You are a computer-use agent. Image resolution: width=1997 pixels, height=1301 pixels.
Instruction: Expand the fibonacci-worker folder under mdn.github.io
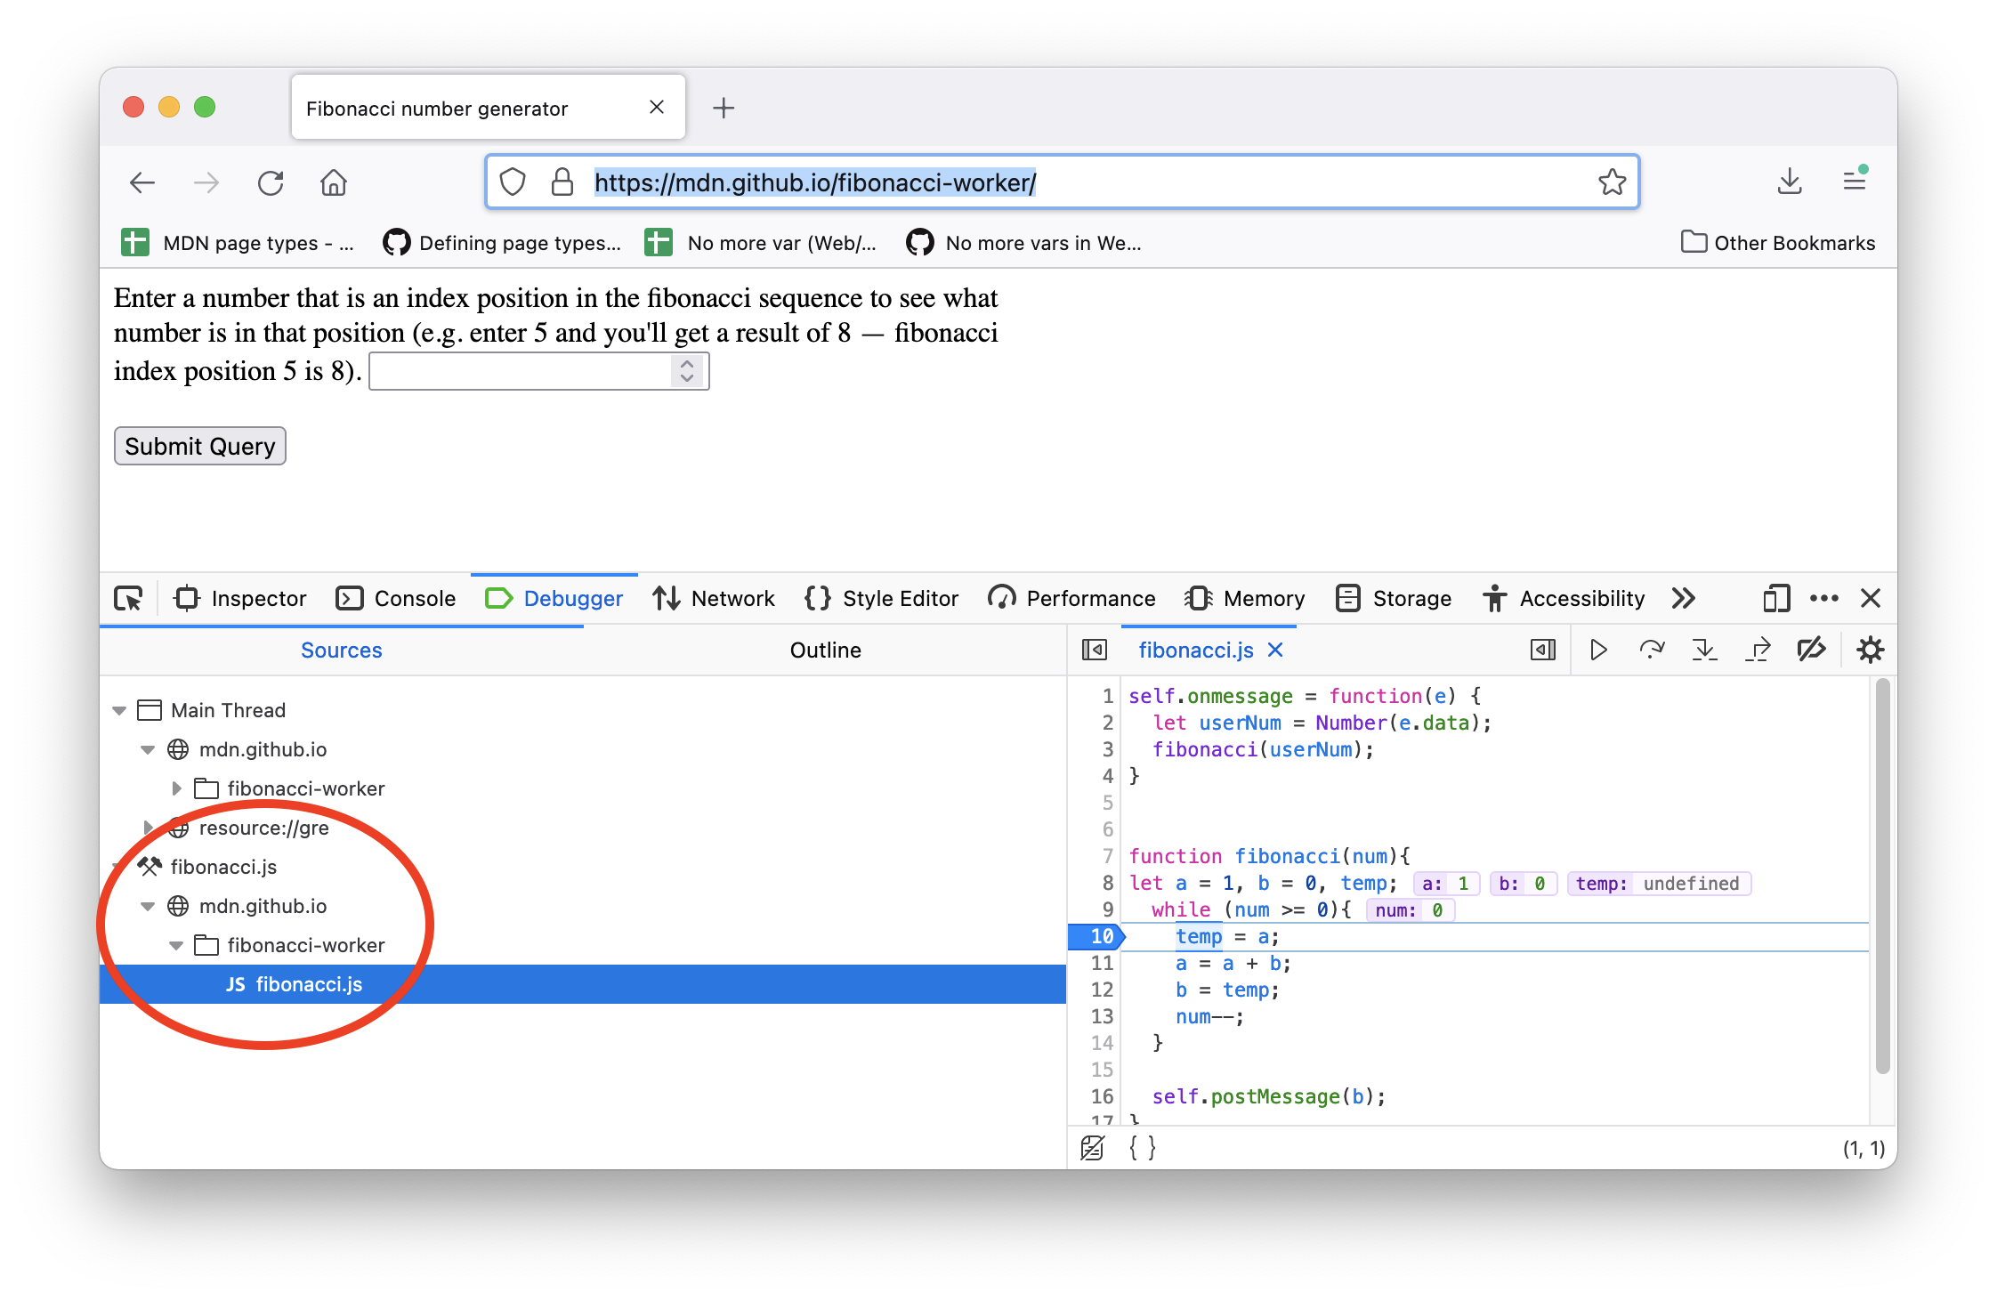tap(175, 788)
